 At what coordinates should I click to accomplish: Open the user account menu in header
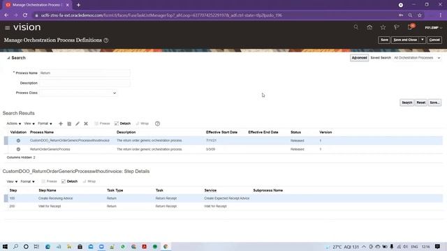pyautogui.click(x=433, y=28)
